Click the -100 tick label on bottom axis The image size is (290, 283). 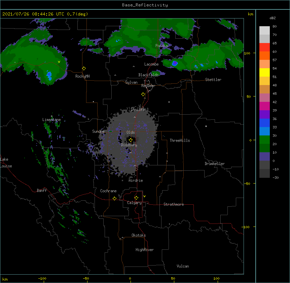click(x=42, y=278)
